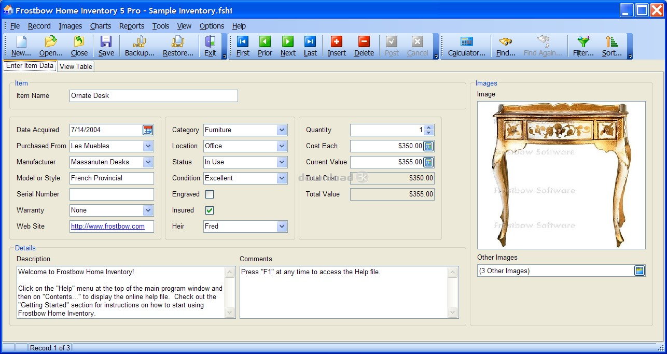The width and height of the screenshot is (667, 354).
Task: Go to the First record
Action: pyautogui.click(x=243, y=46)
